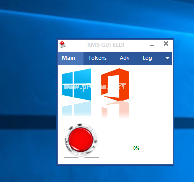This screenshot has width=194, height=182.
Task: Minimize the KMS GUI ELDI window
Action: click(152, 45)
